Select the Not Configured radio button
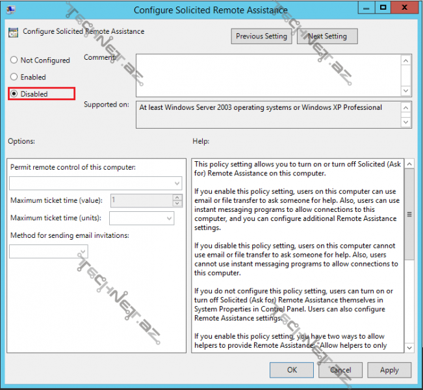The height and width of the screenshot is (390, 423). [14, 60]
